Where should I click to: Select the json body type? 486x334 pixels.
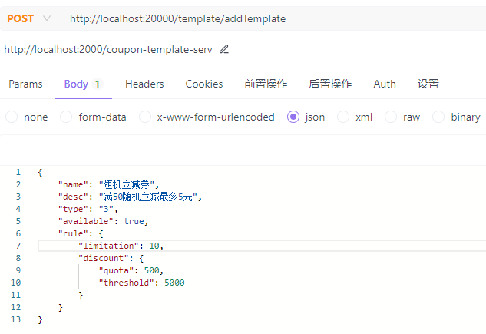(x=306, y=117)
